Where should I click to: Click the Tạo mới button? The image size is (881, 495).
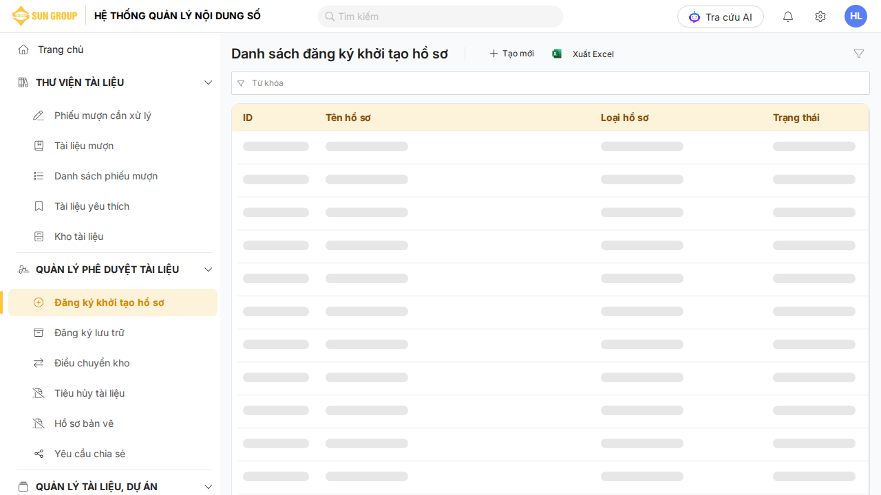(x=511, y=54)
